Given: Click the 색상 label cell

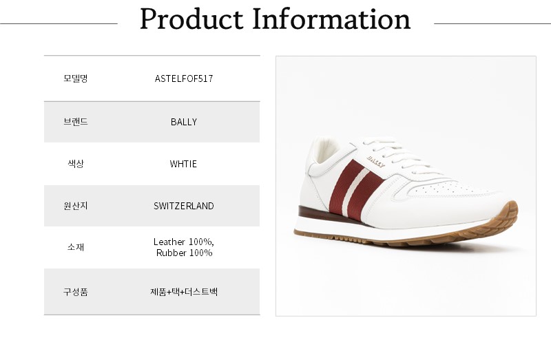Looking at the screenshot, I should tap(76, 164).
